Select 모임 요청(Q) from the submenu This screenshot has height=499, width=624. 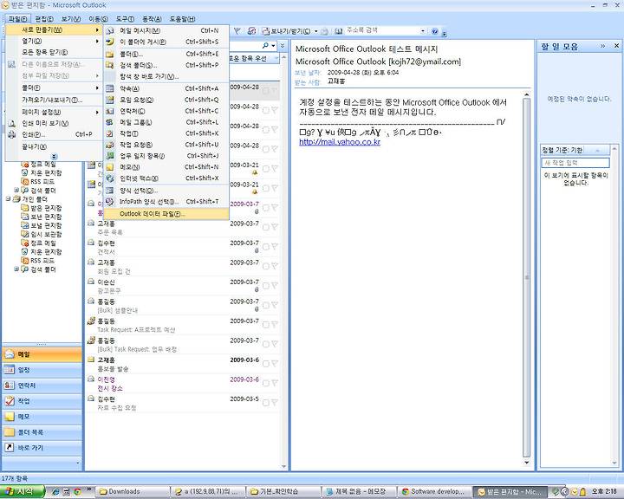[166, 100]
